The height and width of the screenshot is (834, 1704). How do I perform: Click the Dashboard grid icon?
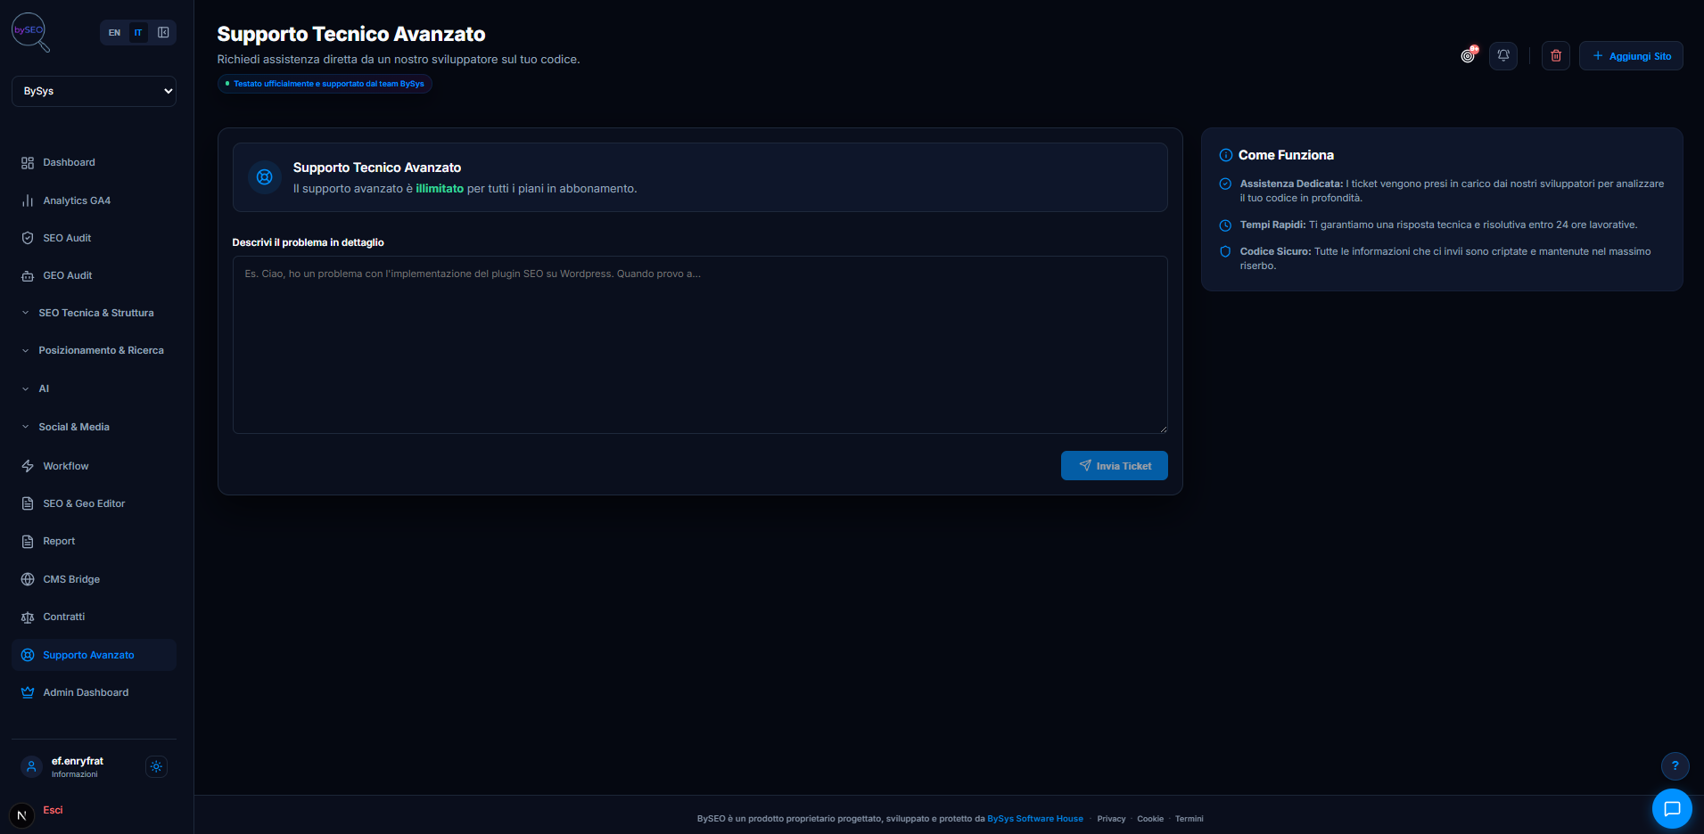click(28, 163)
